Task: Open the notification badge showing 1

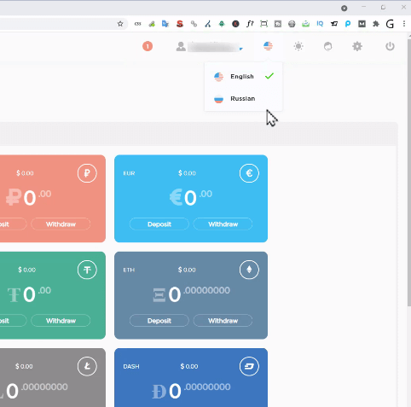Action: click(x=148, y=46)
